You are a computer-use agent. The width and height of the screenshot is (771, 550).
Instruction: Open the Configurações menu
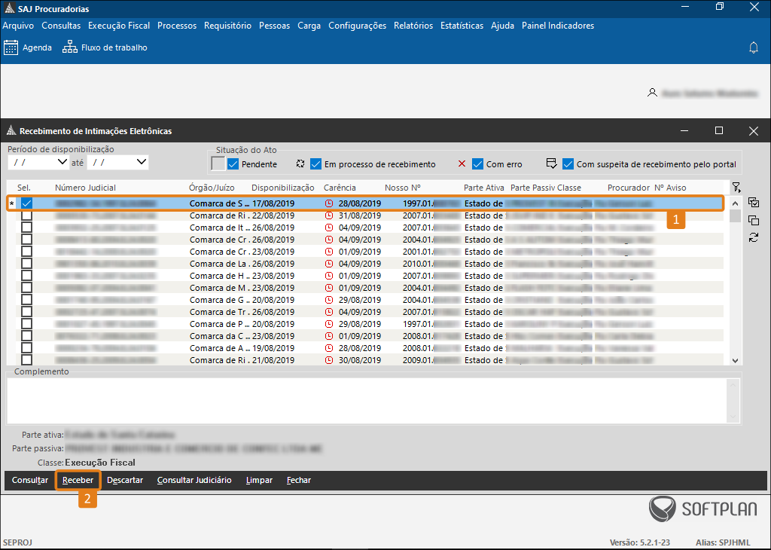tap(358, 26)
